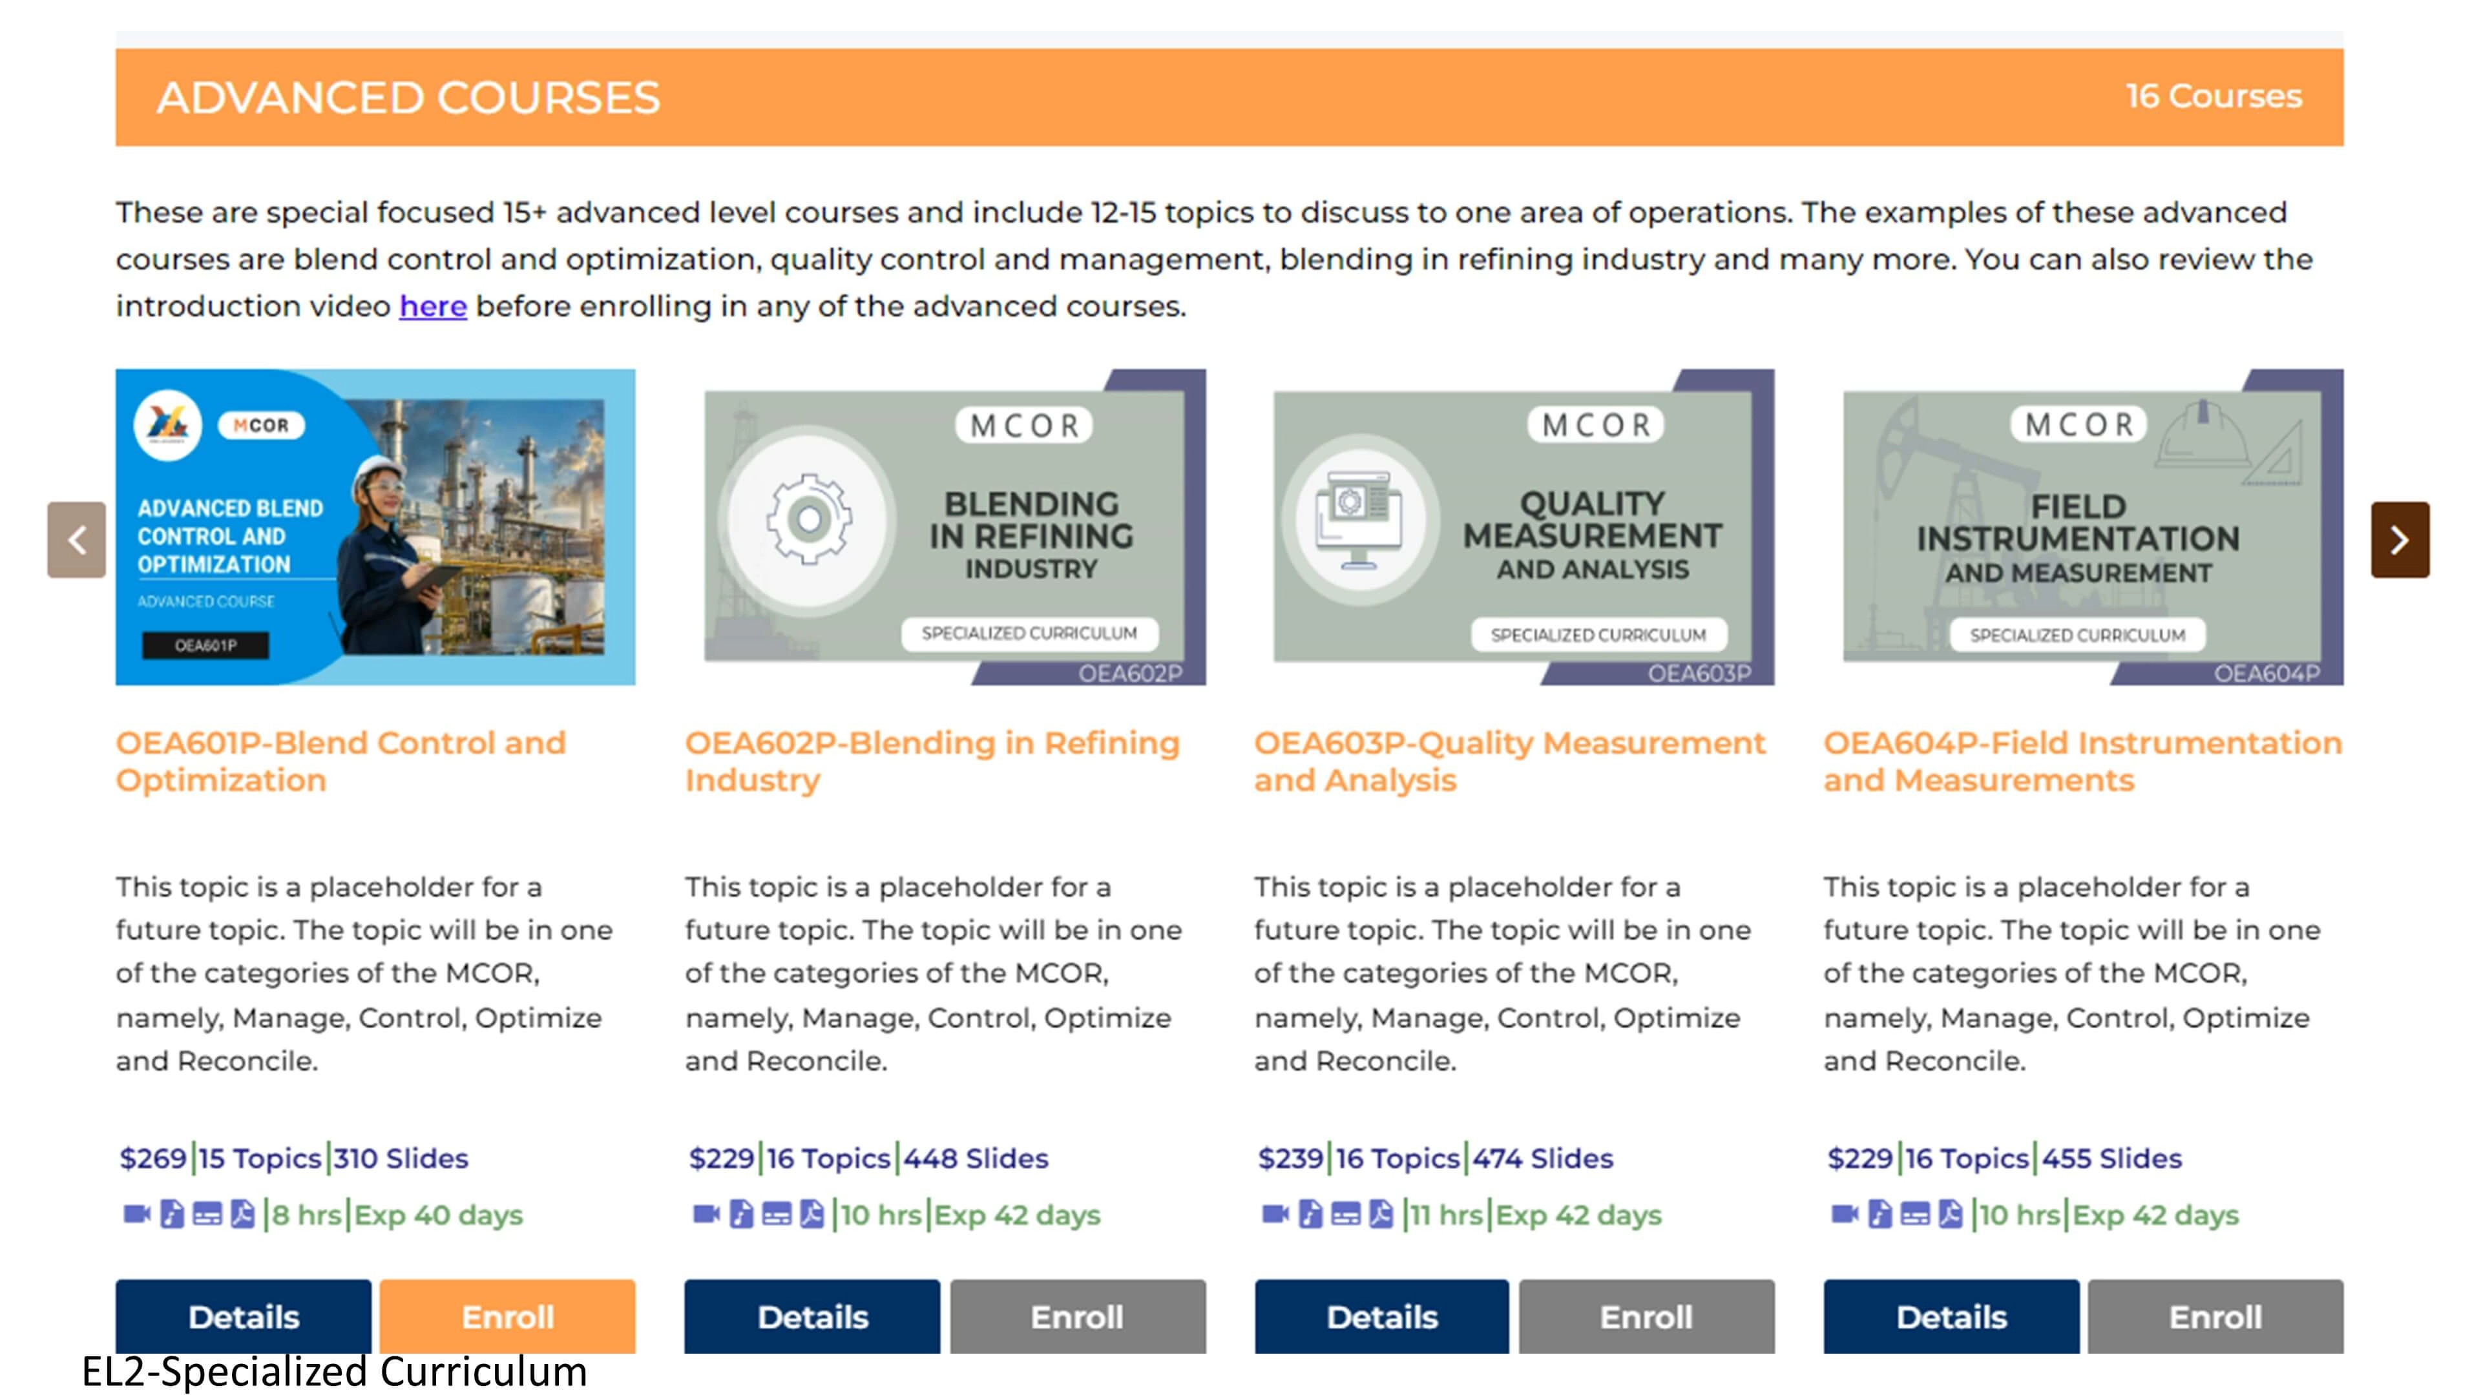2481x1395 pixels.
Task: Open the introduction video 'here' link
Action: click(434, 306)
